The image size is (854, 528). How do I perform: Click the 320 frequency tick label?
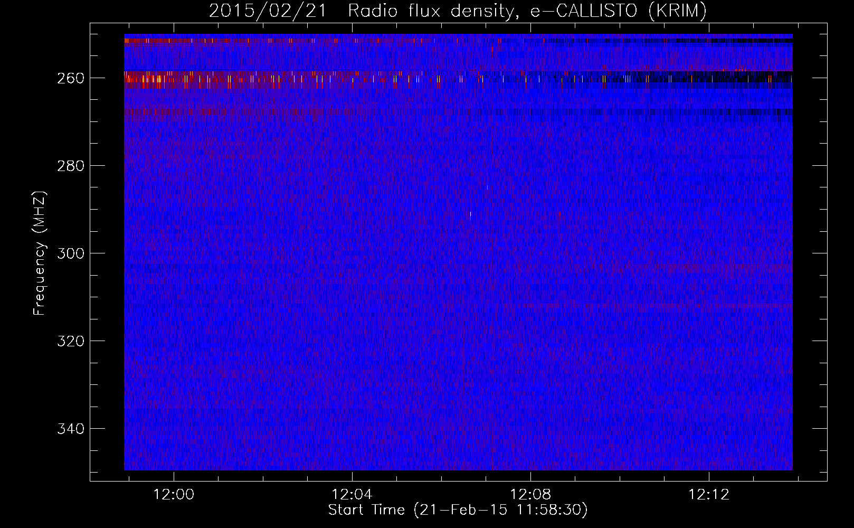click(71, 341)
